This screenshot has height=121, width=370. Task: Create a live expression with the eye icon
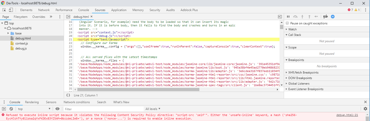tap(57, 109)
